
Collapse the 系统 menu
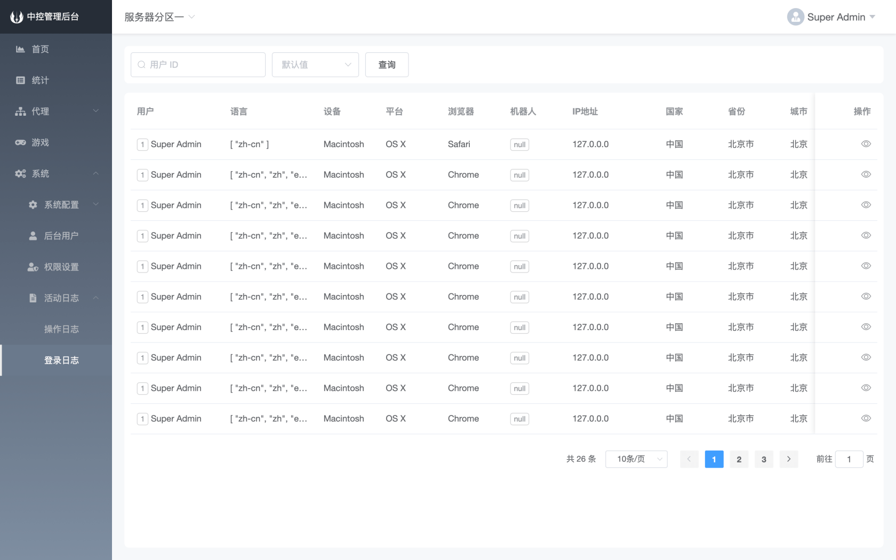point(56,173)
